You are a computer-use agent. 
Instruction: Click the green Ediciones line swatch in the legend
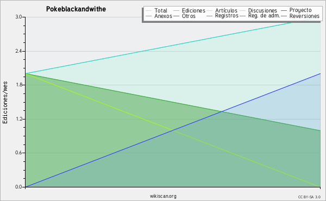point(176,10)
